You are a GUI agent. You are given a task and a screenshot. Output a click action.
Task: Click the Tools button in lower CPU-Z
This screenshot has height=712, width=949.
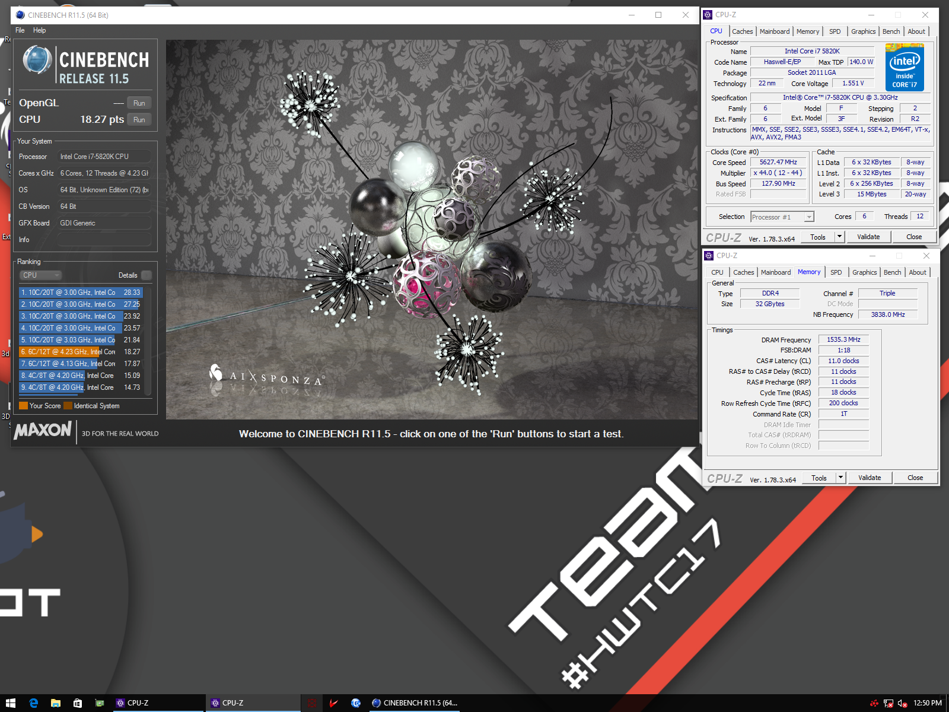pyautogui.click(x=819, y=478)
